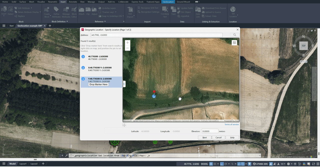Click the Elevation input field
The image size is (320, 167).
tap(210, 131)
